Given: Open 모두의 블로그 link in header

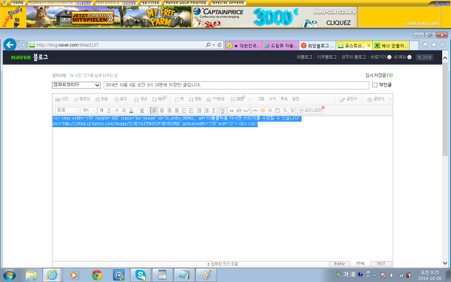Looking at the screenshot, I should click(x=353, y=57).
